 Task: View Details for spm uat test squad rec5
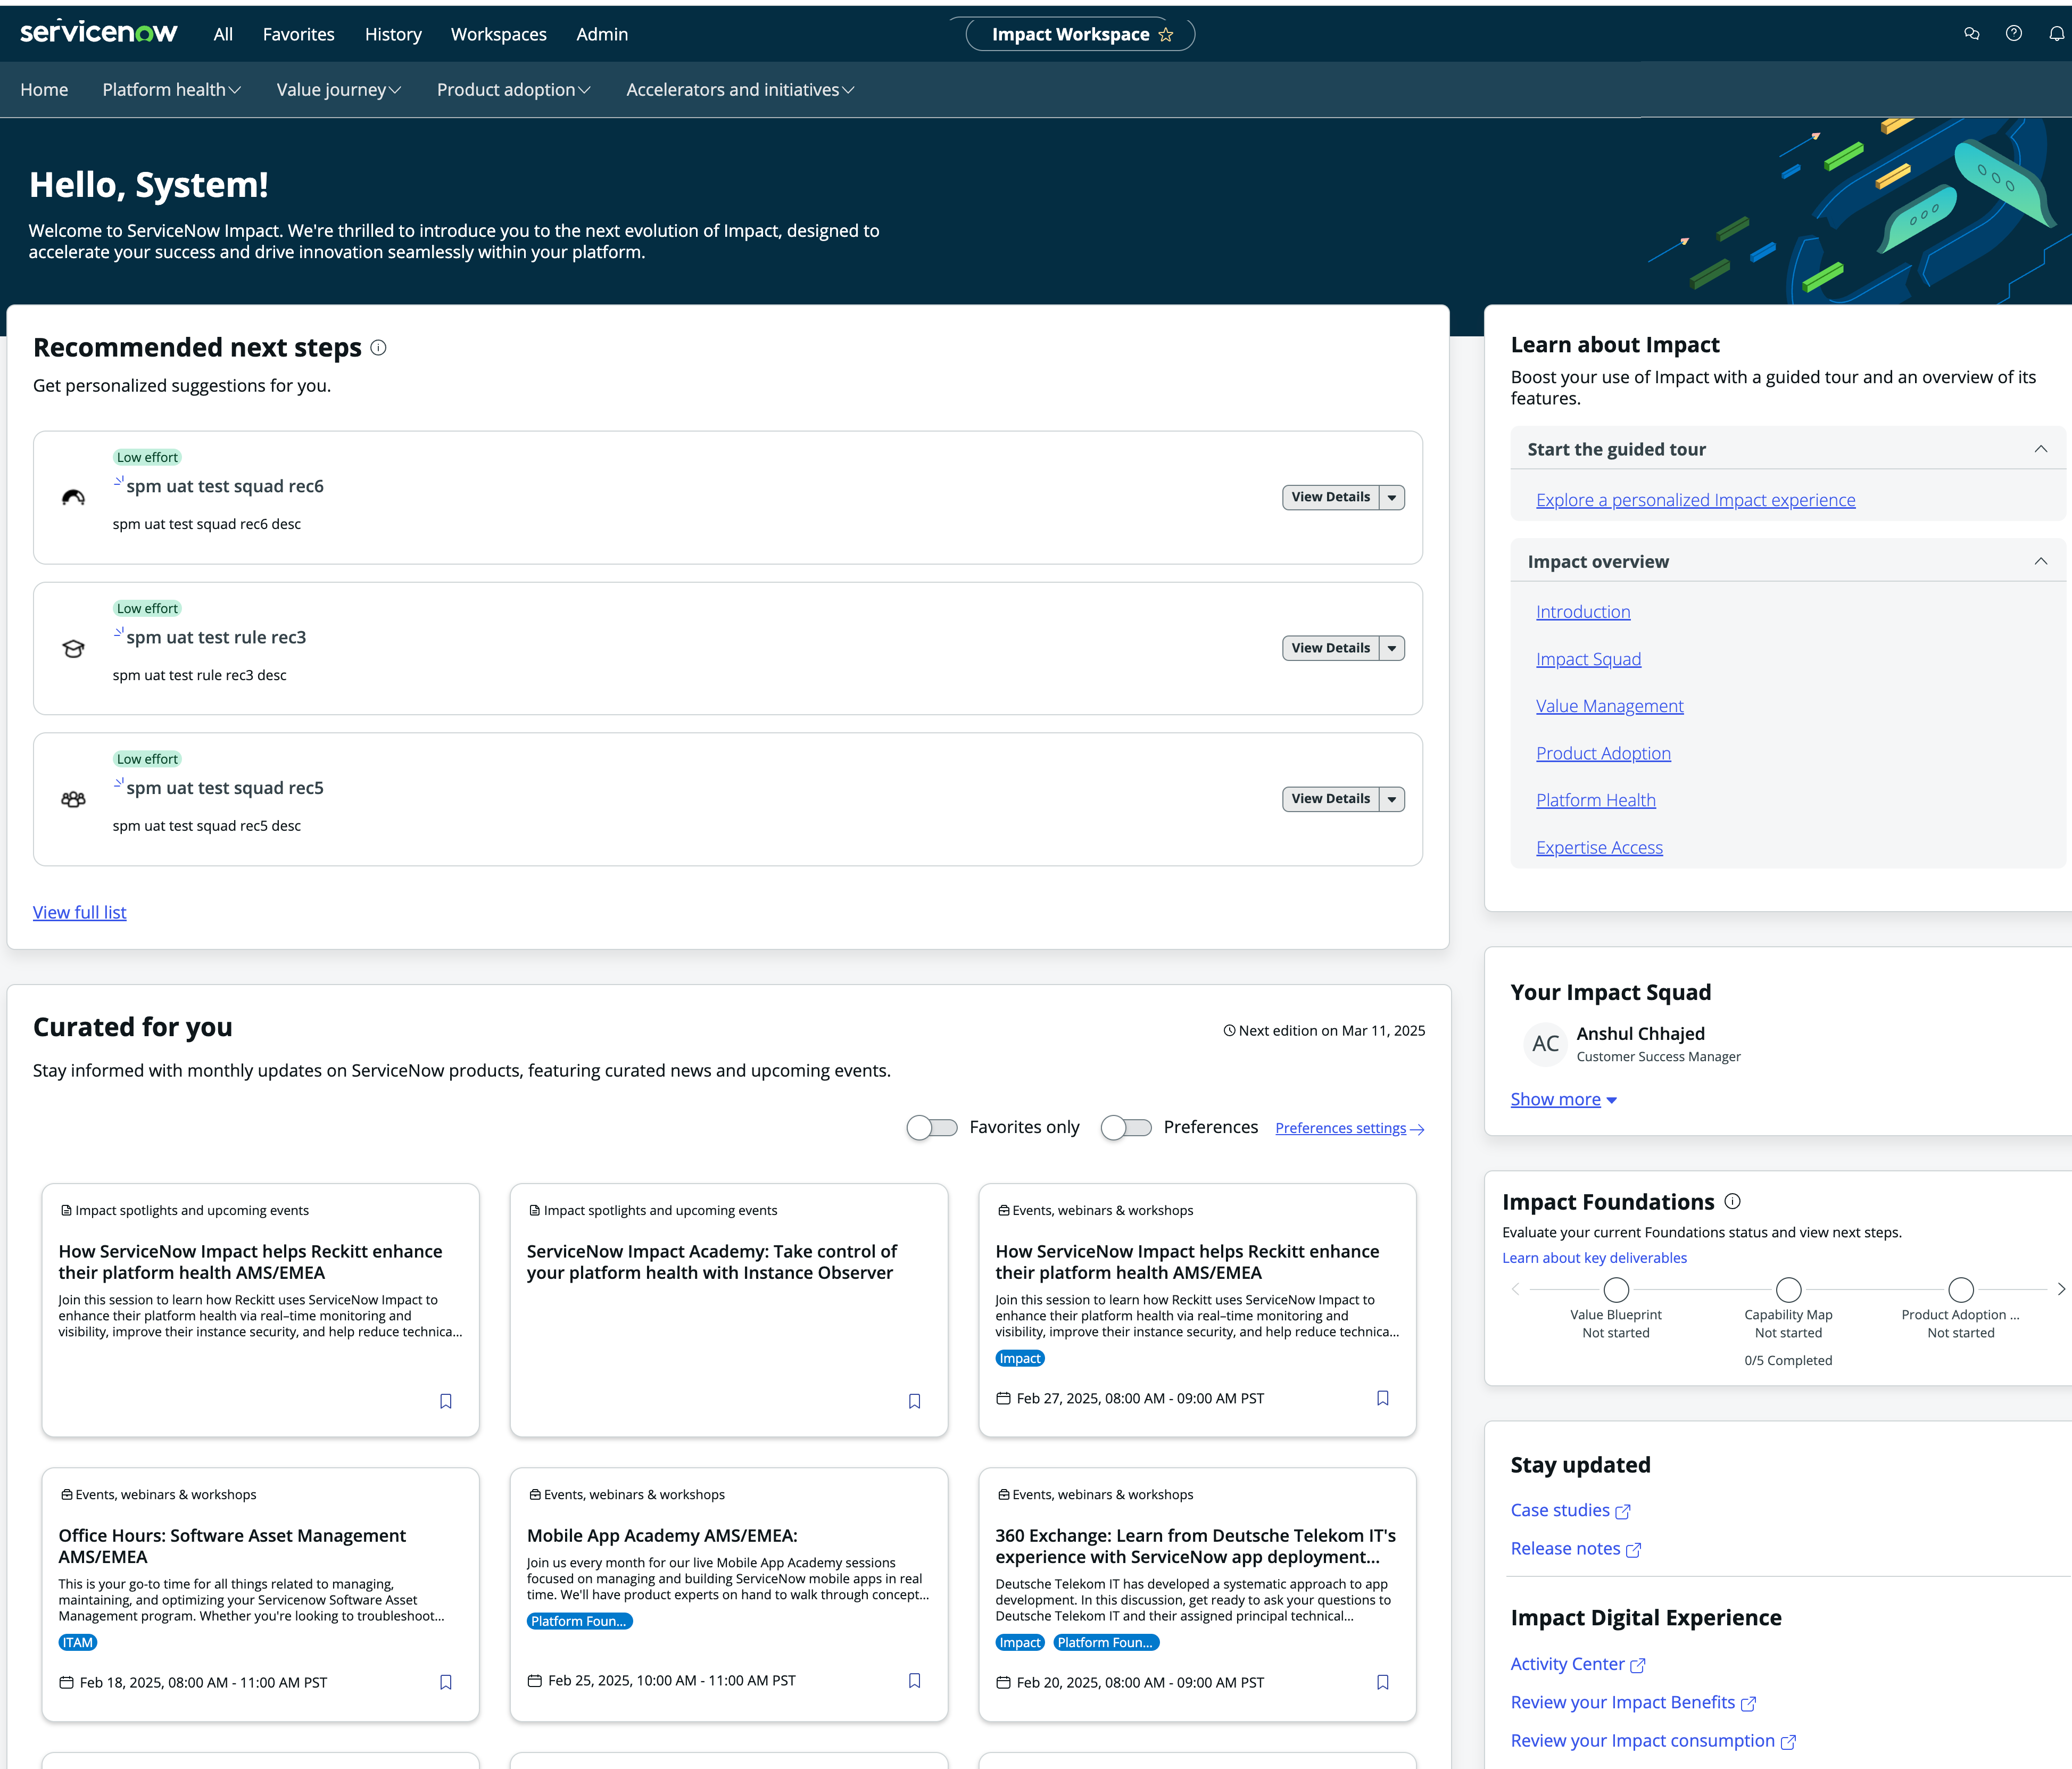pyautogui.click(x=1331, y=799)
